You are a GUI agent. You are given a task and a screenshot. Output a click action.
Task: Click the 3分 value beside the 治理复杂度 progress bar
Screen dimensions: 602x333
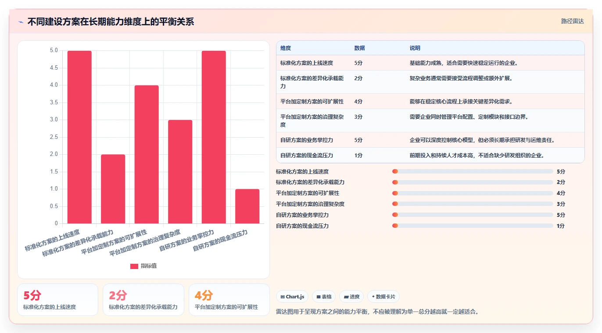coord(561,204)
